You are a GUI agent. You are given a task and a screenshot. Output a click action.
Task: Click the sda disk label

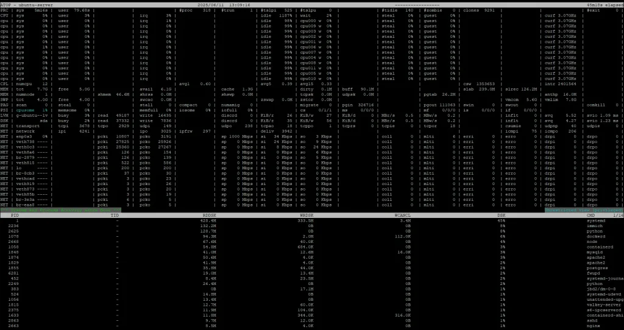click(43, 121)
